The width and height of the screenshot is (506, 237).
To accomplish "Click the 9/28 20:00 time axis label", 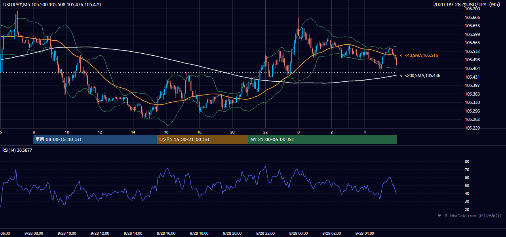I will click(x=232, y=233).
